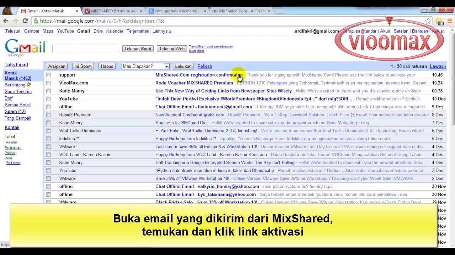455x255 pixels.
Task: Switch to the cara upgrade mixshared tab
Action: point(177,11)
